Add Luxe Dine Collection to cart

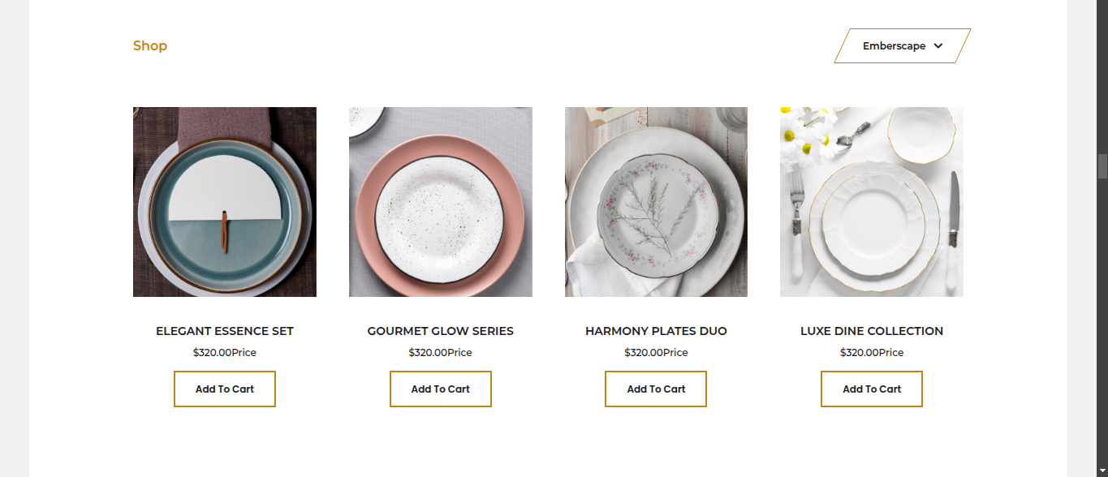[872, 389]
